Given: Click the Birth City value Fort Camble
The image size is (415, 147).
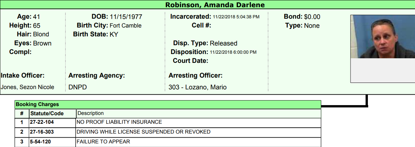Looking at the screenshot, I should pyautogui.click(x=125, y=26).
